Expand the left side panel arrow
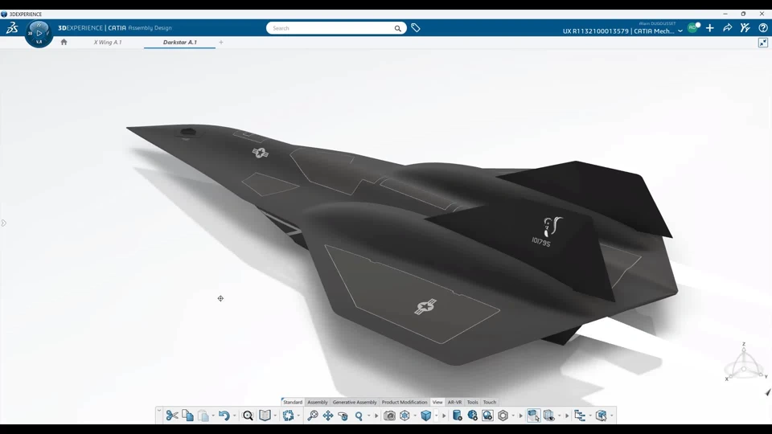Image resolution: width=772 pixels, height=434 pixels. 3,223
